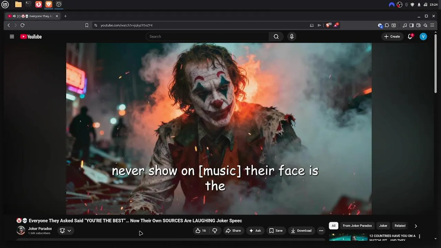Open the YouTube guide hamburger menu
Viewport: 441px width, 248px height.
12,37
